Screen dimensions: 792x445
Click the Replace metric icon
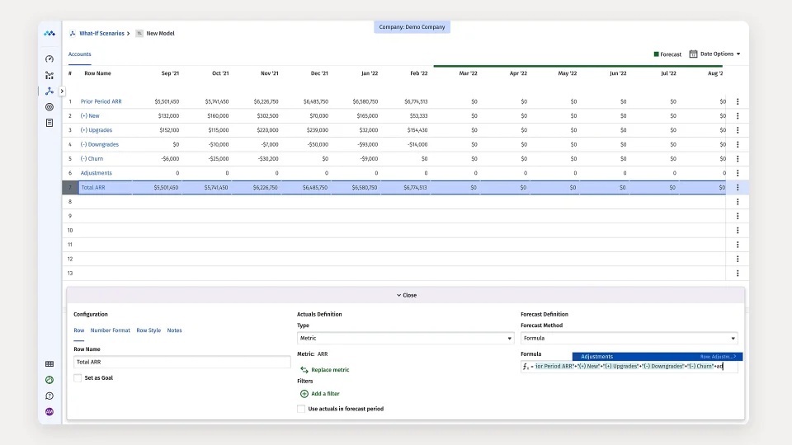(304, 370)
